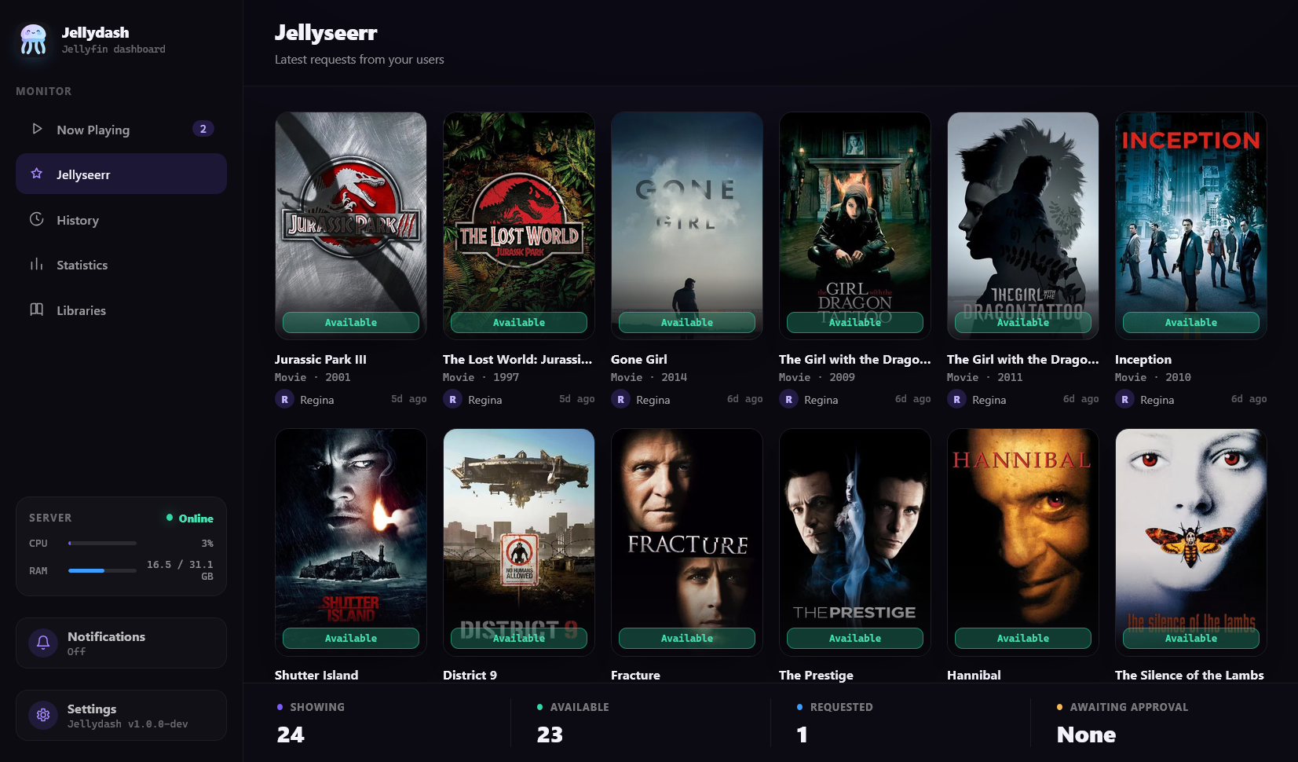The image size is (1298, 762).
Task: Open the Shutter Island poster
Action: pyautogui.click(x=351, y=542)
